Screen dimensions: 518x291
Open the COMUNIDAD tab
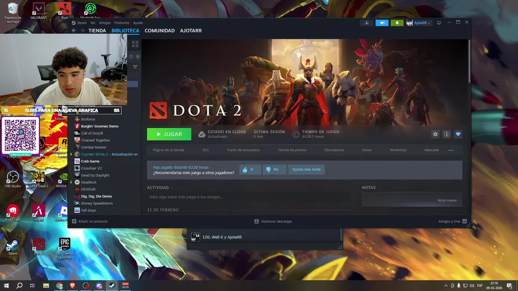pyautogui.click(x=159, y=31)
